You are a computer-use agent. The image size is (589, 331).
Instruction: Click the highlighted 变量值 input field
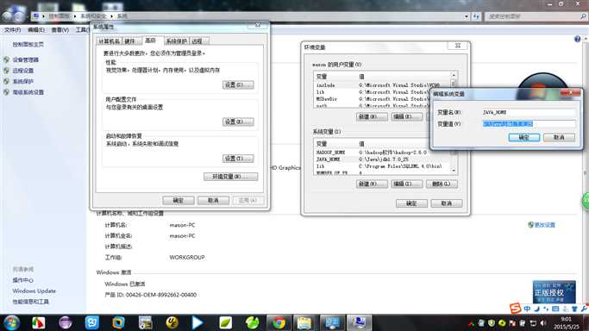(x=529, y=124)
